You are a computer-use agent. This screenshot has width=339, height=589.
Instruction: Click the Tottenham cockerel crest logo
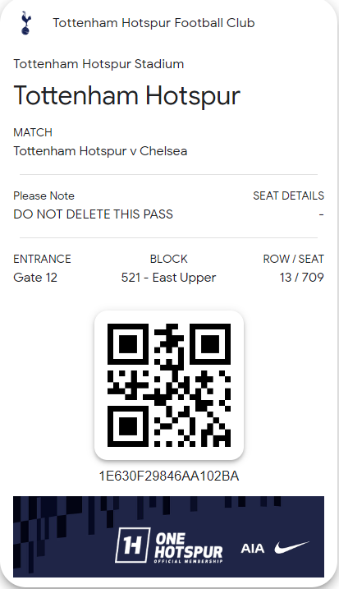click(x=25, y=23)
